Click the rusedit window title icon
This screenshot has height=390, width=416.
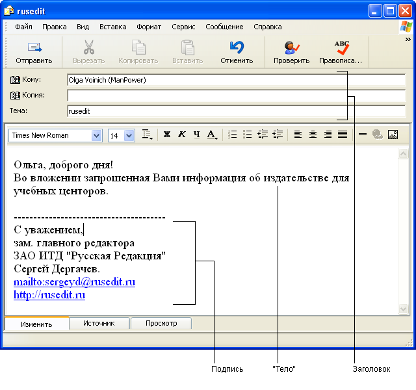(x=9, y=11)
